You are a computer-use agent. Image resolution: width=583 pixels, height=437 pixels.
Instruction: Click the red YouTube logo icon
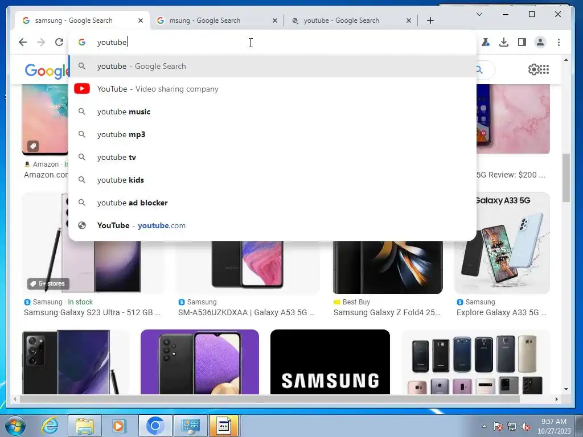tap(82, 89)
